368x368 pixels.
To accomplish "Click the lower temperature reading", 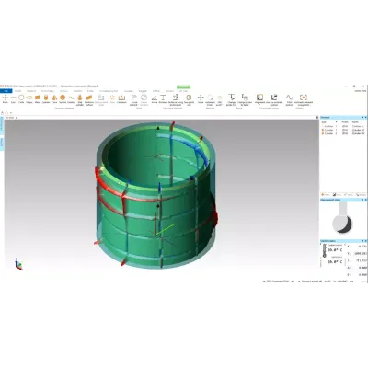I will click(x=335, y=261).
